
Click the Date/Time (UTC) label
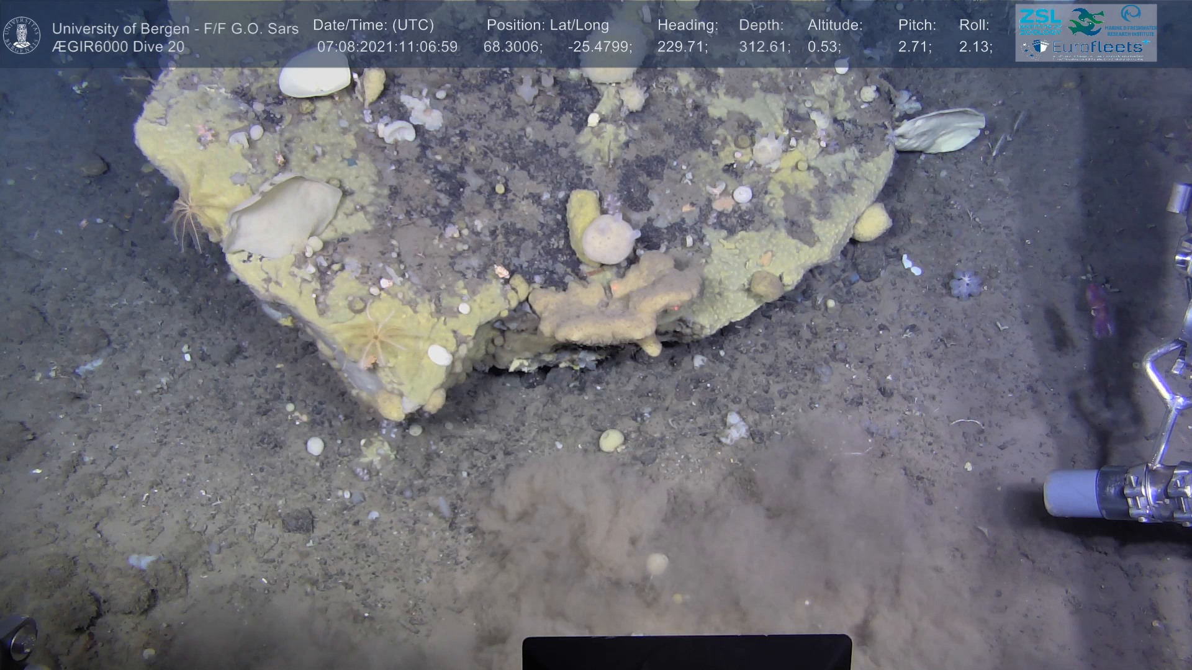[x=373, y=25]
